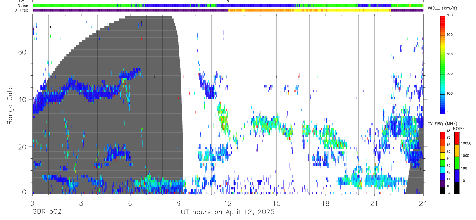
Task: Click the WIDTH velocity color bar
Action: tap(442, 65)
